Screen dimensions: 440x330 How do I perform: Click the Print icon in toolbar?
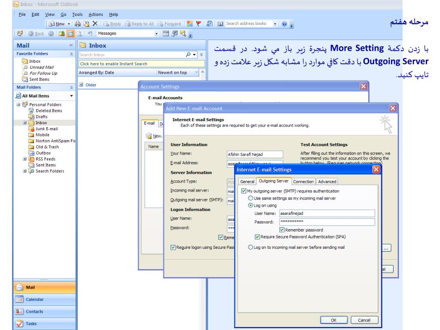click(78, 24)
